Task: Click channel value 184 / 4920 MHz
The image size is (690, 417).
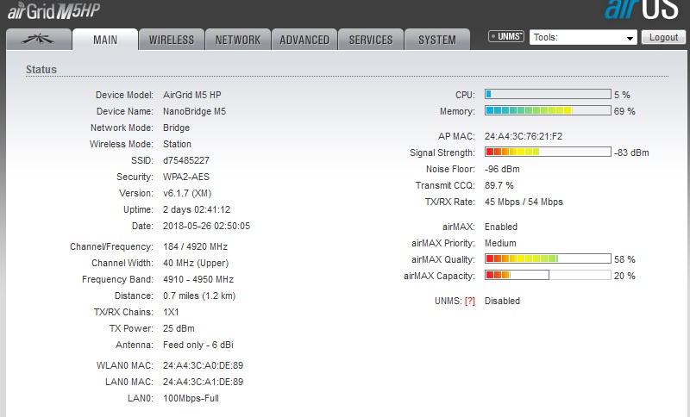Action: (x=196, y=246)
